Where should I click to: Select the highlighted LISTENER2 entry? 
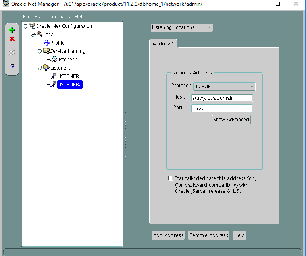pyautogui.click(x=70, y=84)
